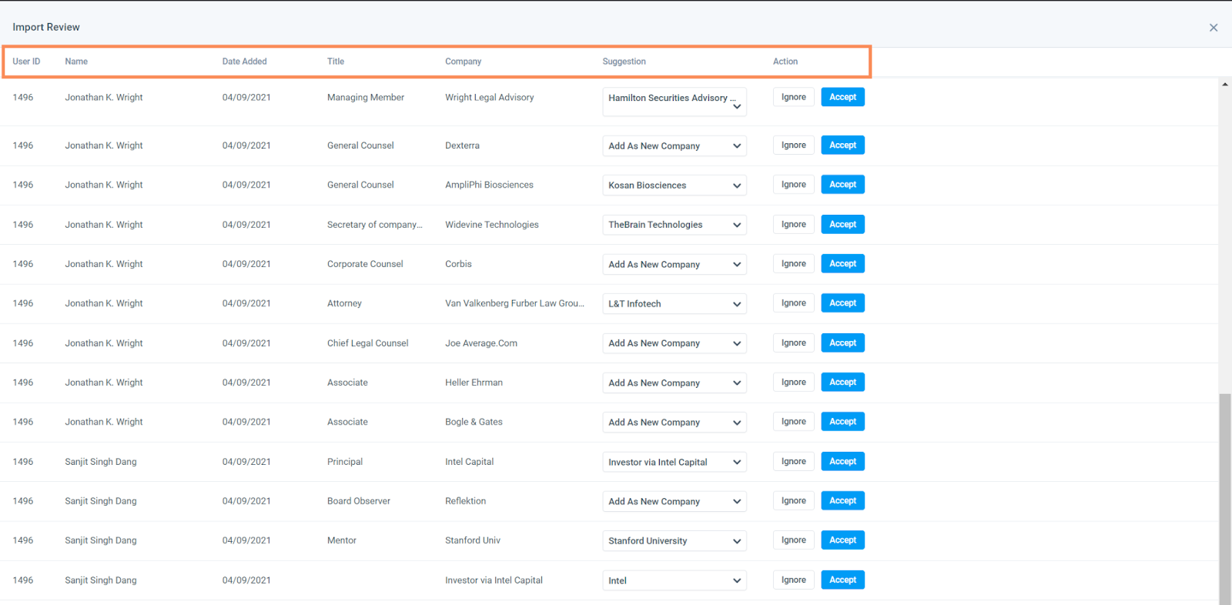
Task: Click the vertical scrollbar thumb
Action: 1225,499
